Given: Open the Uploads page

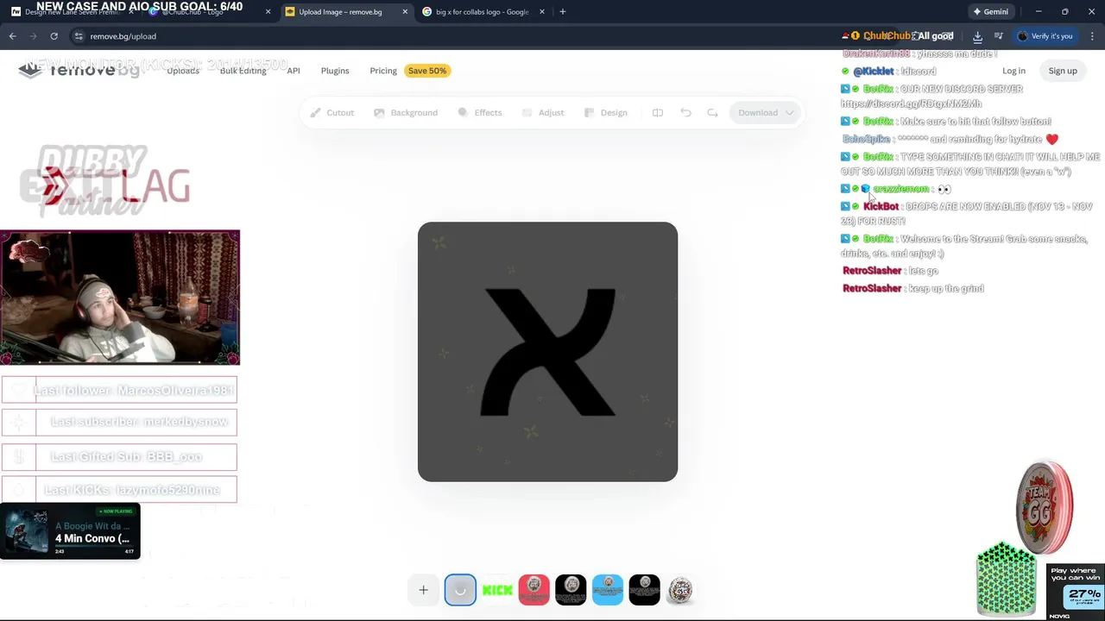Looking at the screenshot, I should point(183,71).
